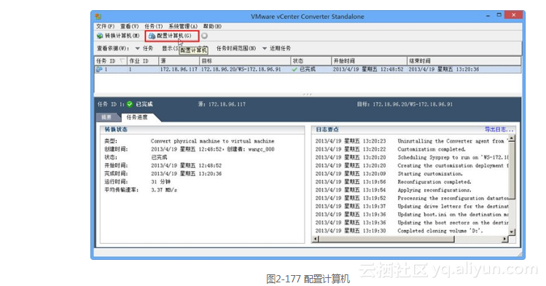Click log entry 'Starting customization.'
Screen dimensions: 546x286
click(x=430, y=174)
